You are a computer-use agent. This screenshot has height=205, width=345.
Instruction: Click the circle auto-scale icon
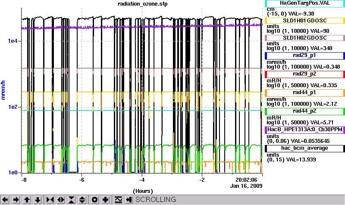click(x=94, y=200)
